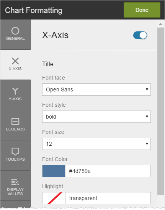Click the scrollbar up arrow
The height and width of the screenshot is (210, 165).
point(160,24)
